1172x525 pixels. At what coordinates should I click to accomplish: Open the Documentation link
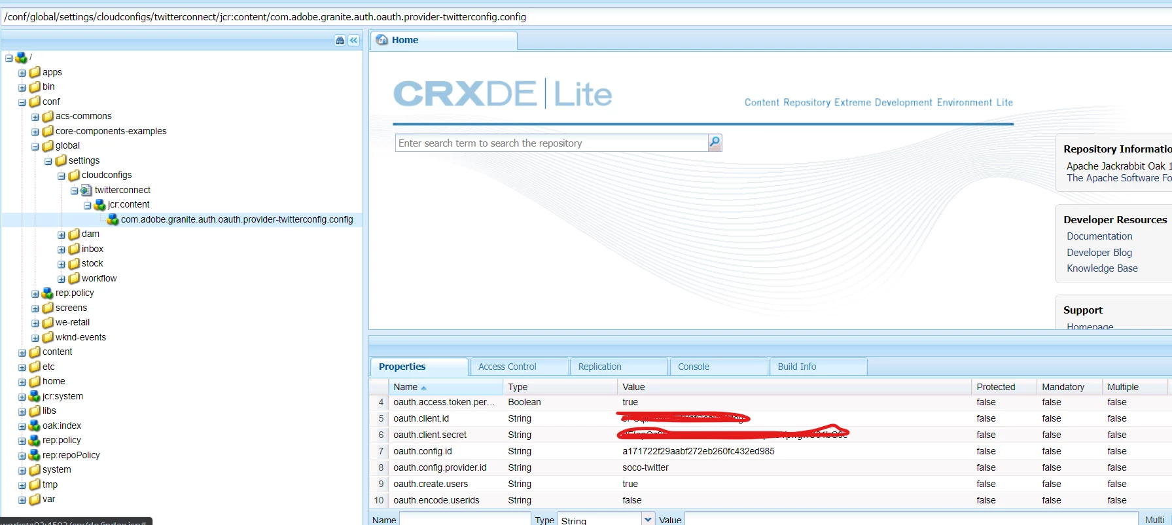click(1099, 236)
